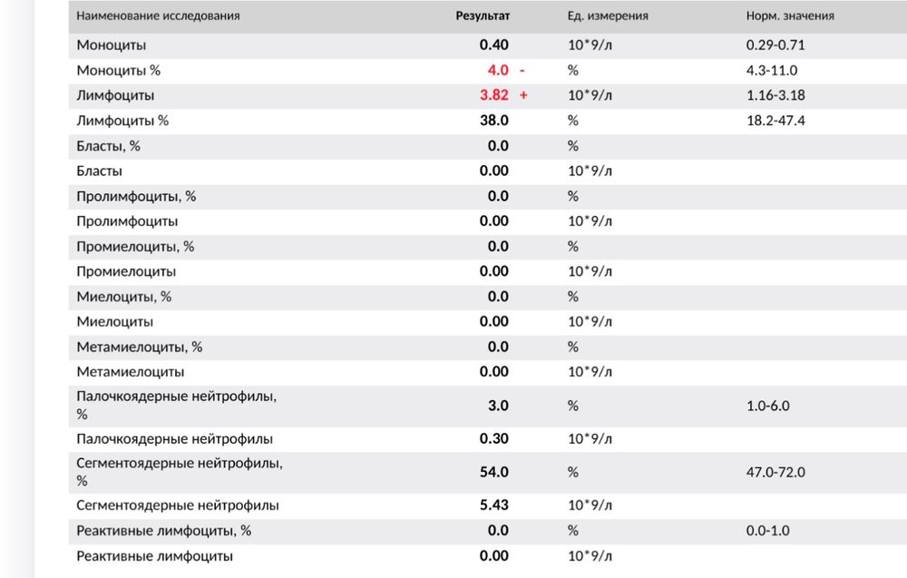Select the Лимфоциты % result 38.0
907x578 pixels.
(x=494, y=120)
